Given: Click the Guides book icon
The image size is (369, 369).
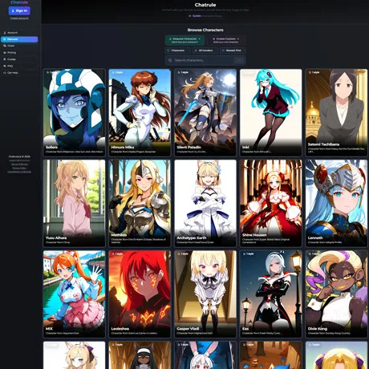Looking at the screenshot, I should [5, 59].
